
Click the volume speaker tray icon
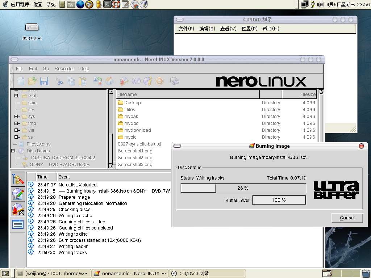click(320, 4)
